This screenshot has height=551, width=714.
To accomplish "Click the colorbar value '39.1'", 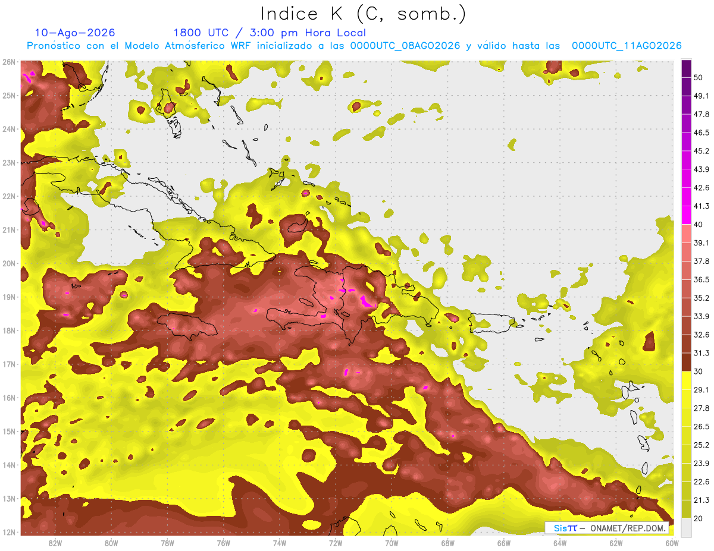I will pyautogui.click(x=701, y=243).
